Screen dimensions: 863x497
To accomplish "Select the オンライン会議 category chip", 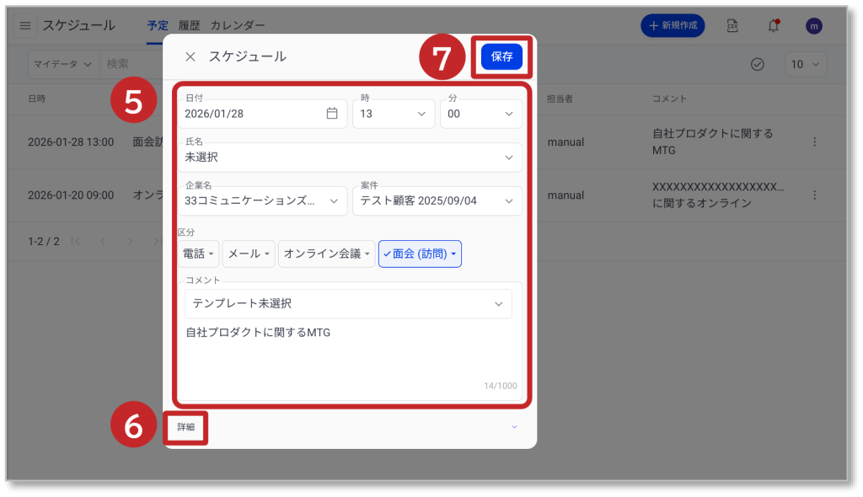I will (327, 254).
